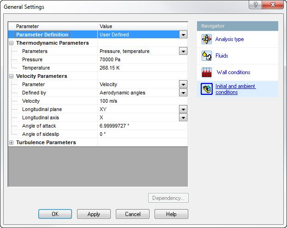The height and width of the screenshot is (228, 287).
Task: Edit the Pressure value field
Action: click(138, 59)
